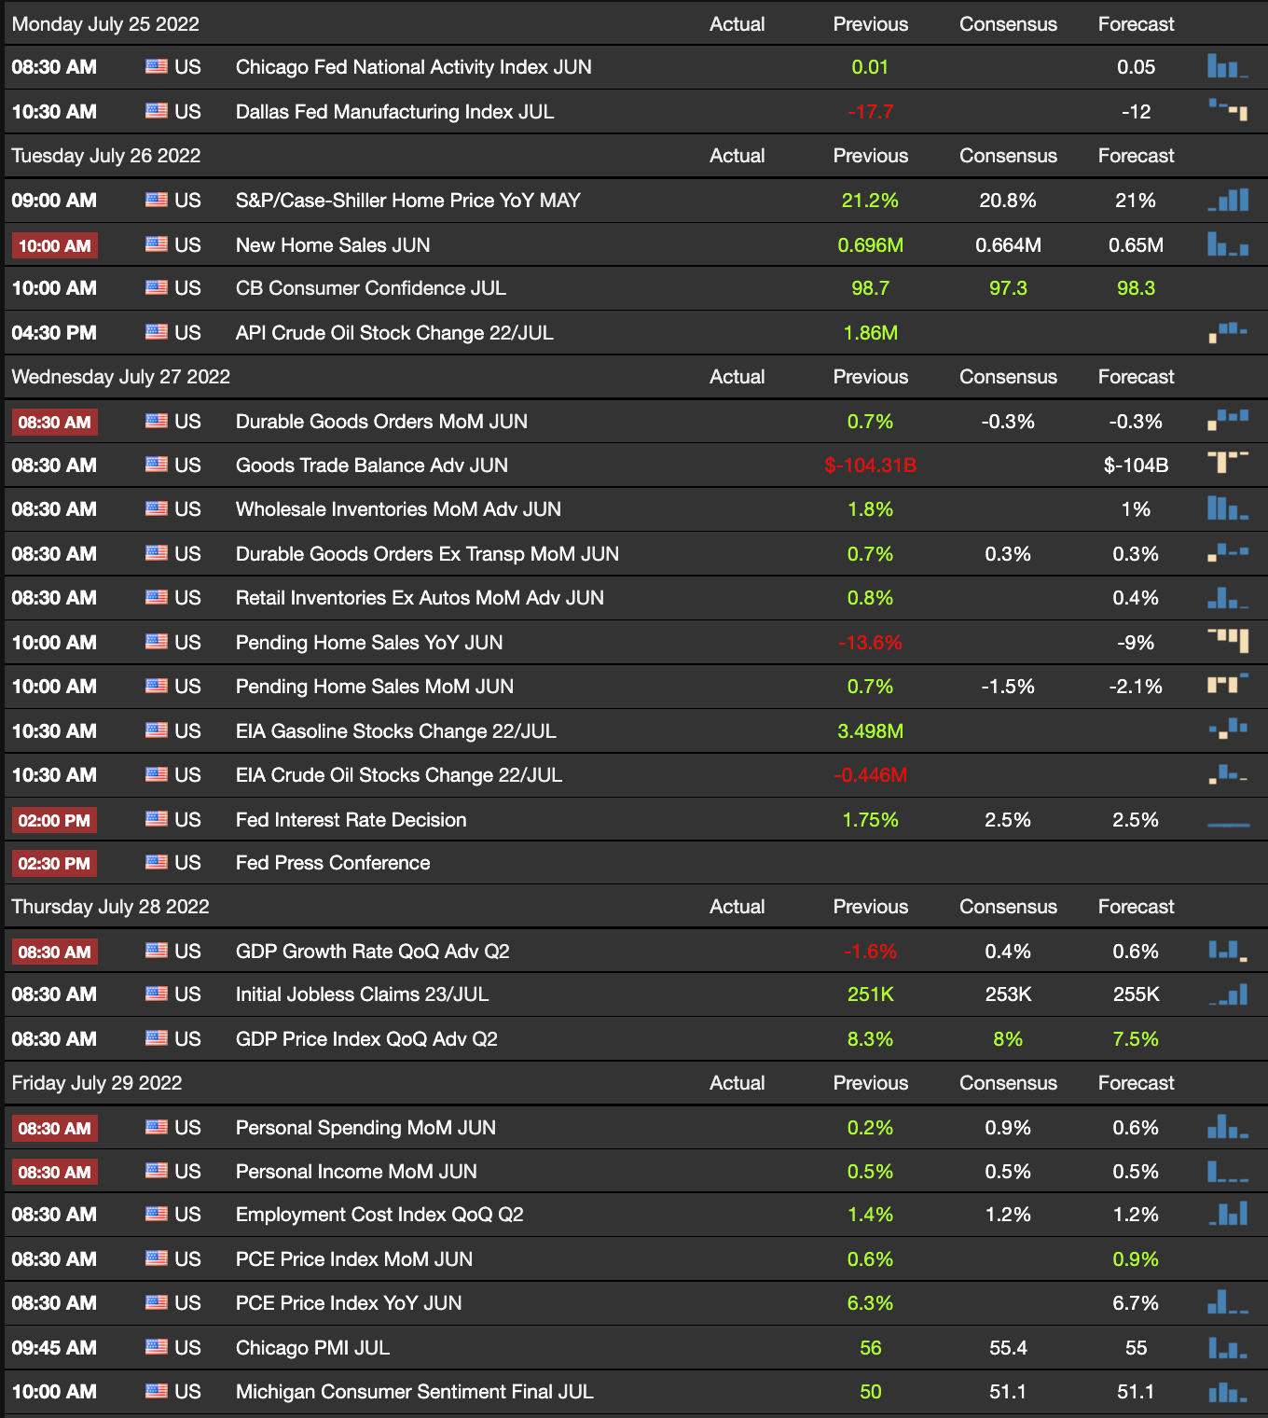
Task: Select the Monday July 25 2022 date header
Action: point(105,24)
